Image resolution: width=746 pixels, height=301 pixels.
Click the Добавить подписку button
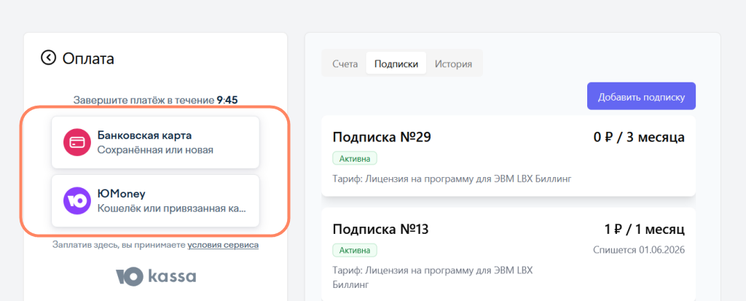coord(641,97)
